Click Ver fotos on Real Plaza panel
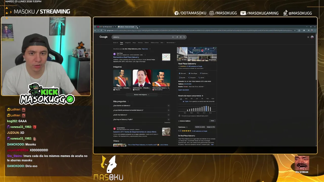This screenshot has width=324, height=182. [184, 60]
